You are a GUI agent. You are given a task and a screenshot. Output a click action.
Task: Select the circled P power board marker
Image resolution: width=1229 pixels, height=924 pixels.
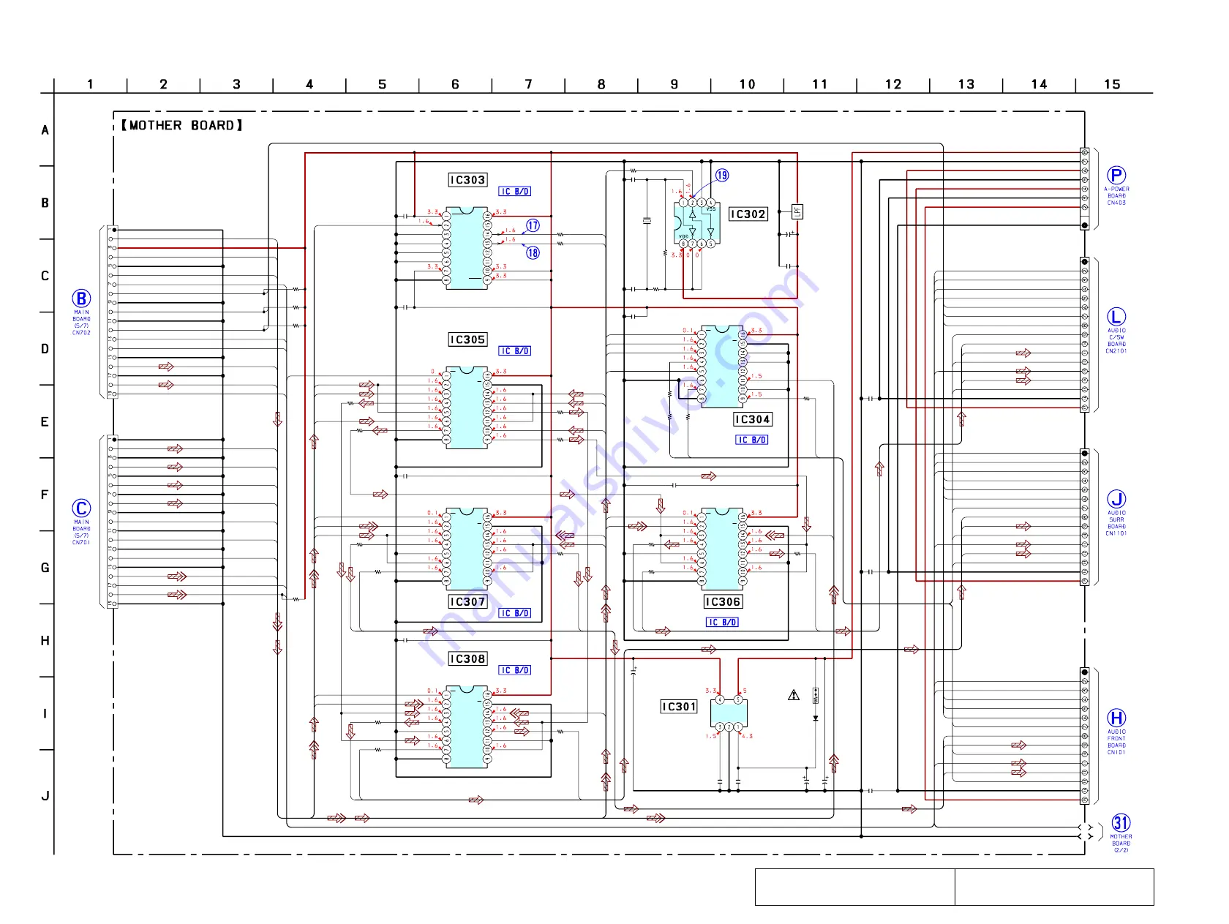(x=1116, y=176)
